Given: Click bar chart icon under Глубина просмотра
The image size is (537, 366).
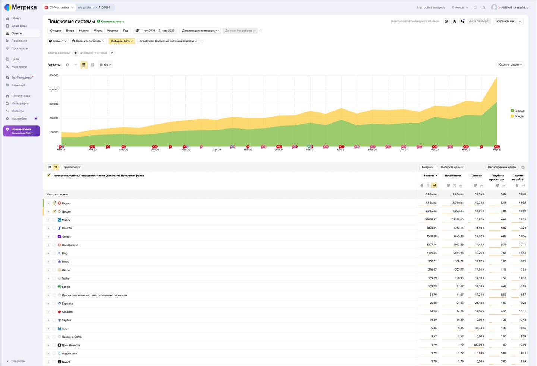Looking at the screenshot, I should pyautogui.click(x=504, y=185).
